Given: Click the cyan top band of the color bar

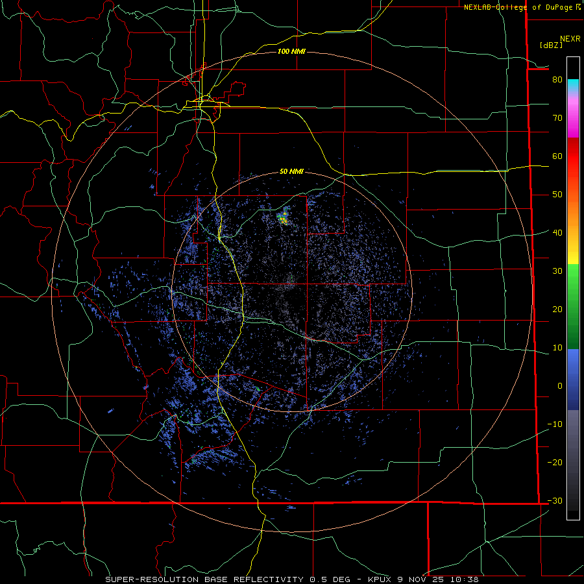Looking at the screenshot, I should [x=573, y=85].
